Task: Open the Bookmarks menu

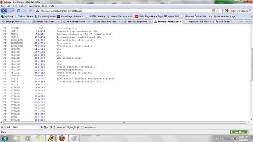Action: tap(34, 6)
